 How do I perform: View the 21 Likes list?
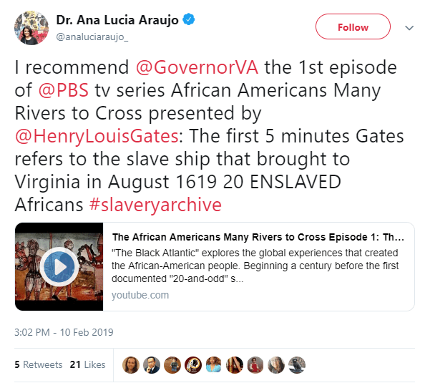pyautogui.click(x=87, y=364)
